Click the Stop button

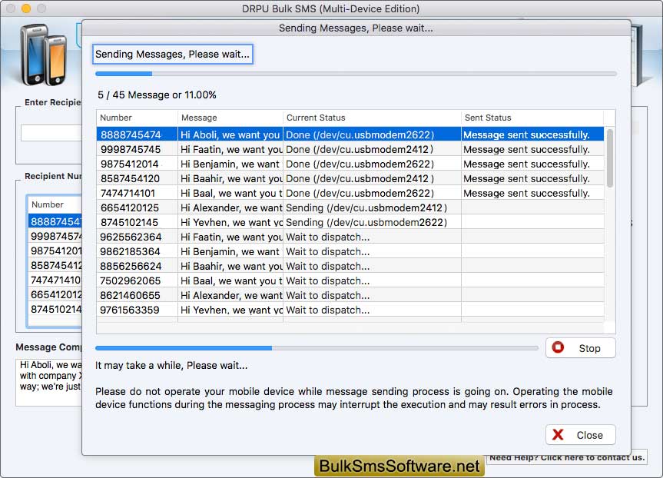coord(581,347)
